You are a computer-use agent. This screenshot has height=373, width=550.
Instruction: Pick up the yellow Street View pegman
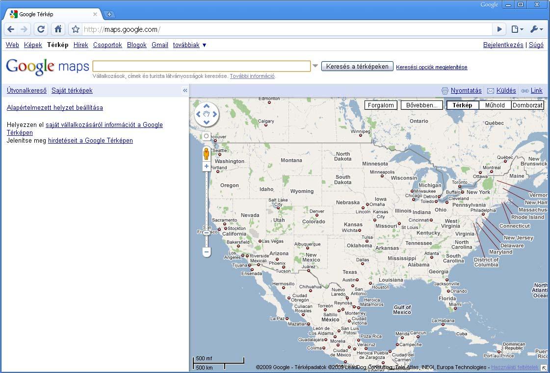pyautogui.click(x=206, y=154)
